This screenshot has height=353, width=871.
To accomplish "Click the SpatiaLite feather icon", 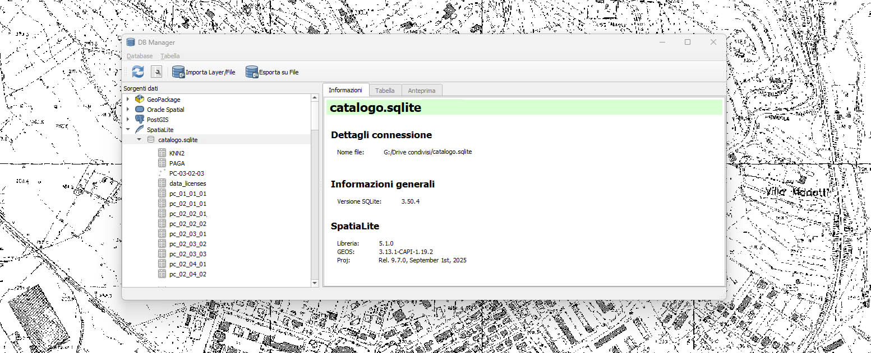I will (x=139, y=129).
